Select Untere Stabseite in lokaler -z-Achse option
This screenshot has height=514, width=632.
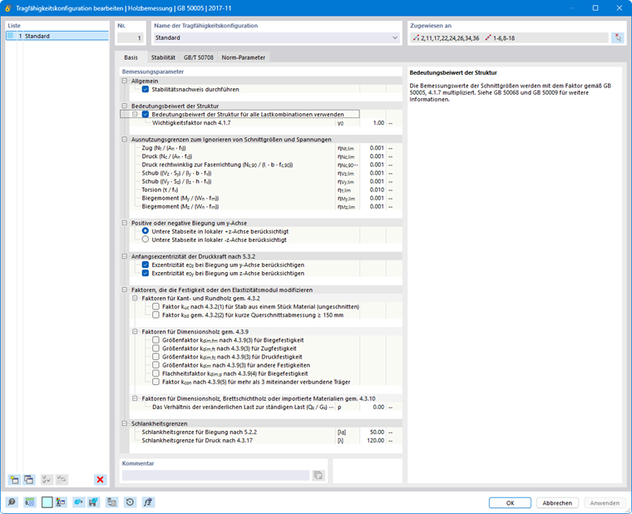pyautogui.click(x=146, y=240)
